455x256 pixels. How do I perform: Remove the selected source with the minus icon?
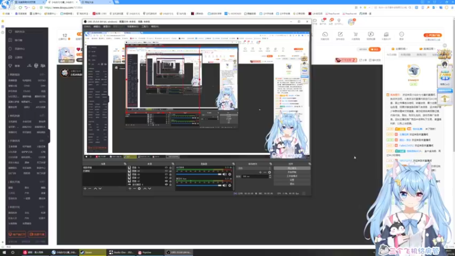(134, 189)
